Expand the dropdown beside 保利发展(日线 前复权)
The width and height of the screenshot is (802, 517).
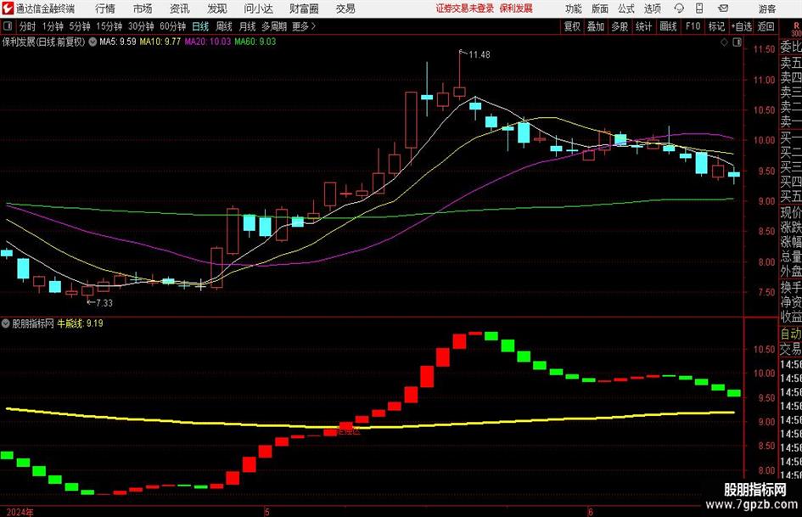point(93,42)
